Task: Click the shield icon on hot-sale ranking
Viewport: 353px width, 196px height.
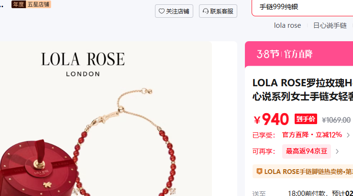Action: click(259, 172)
